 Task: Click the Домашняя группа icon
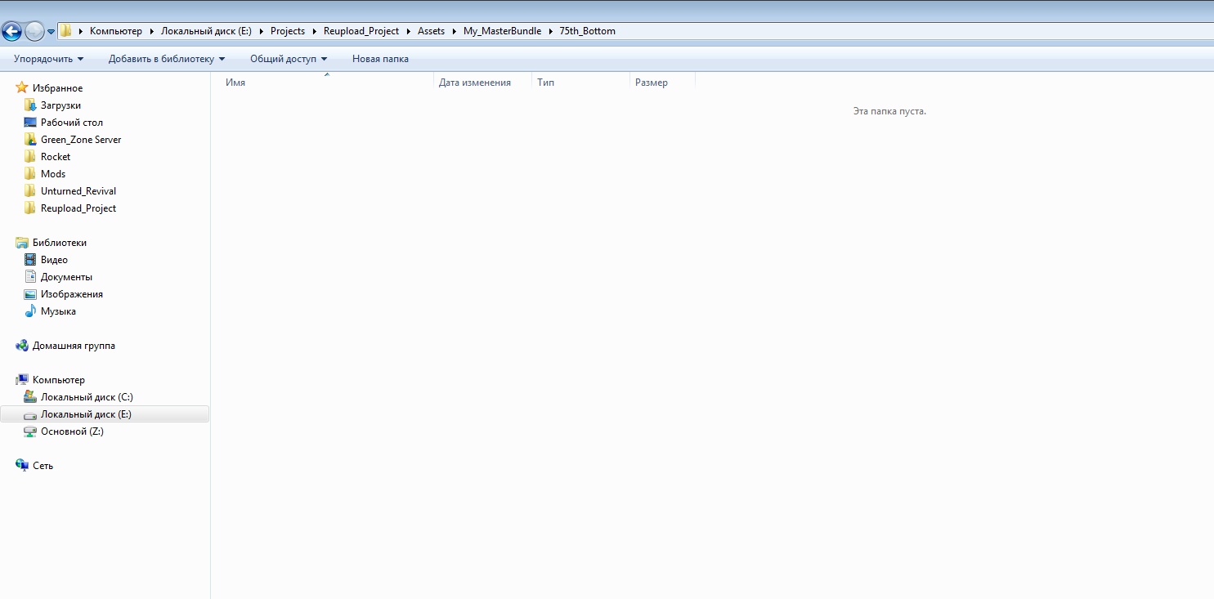[x=22, y=346]
